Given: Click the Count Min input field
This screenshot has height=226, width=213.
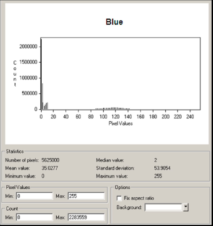Looking at the screenshot, I should 34,217.
